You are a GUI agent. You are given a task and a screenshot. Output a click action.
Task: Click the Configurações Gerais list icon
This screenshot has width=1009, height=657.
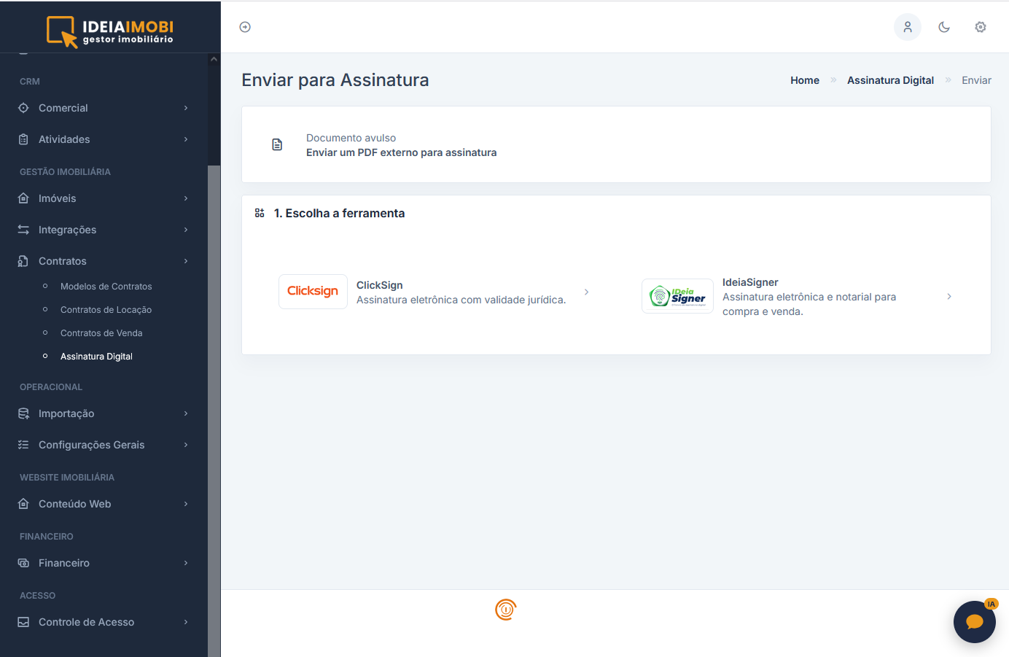(x=23, y=445)
